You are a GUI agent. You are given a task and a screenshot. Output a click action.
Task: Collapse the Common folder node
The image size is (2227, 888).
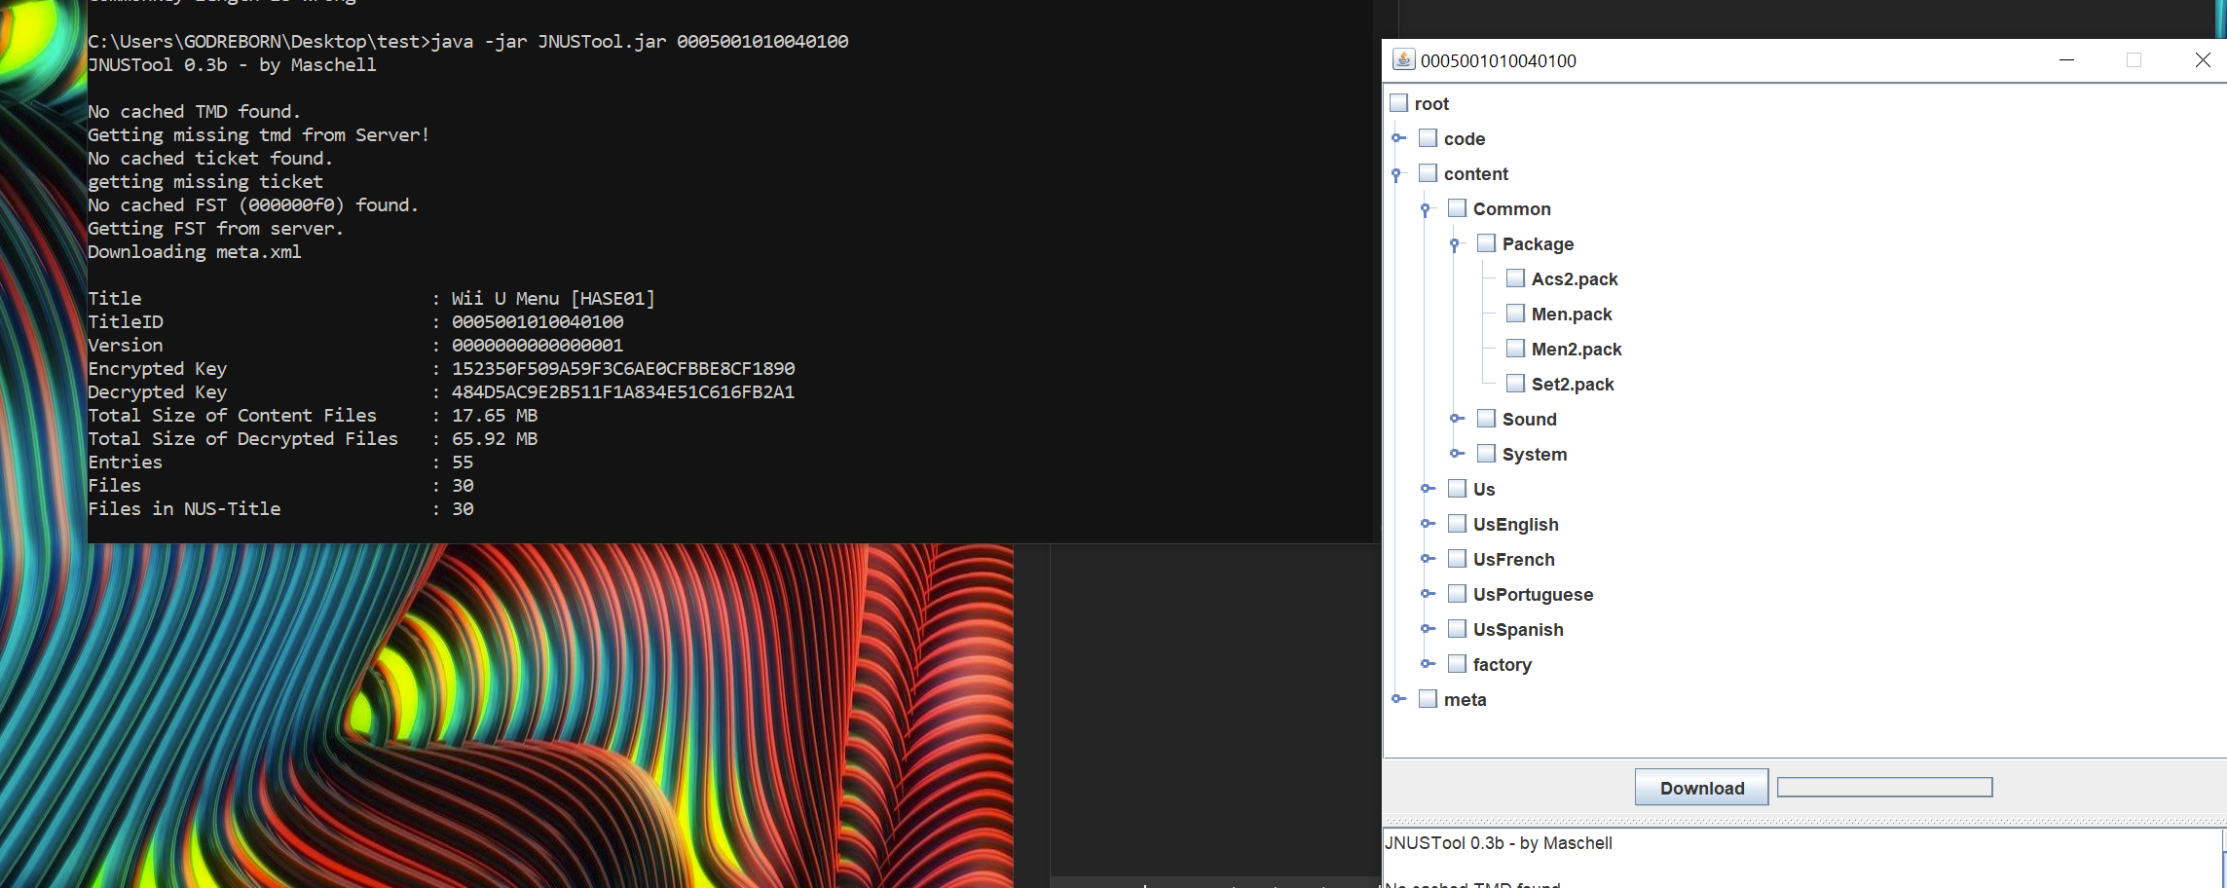[1427, 209]
